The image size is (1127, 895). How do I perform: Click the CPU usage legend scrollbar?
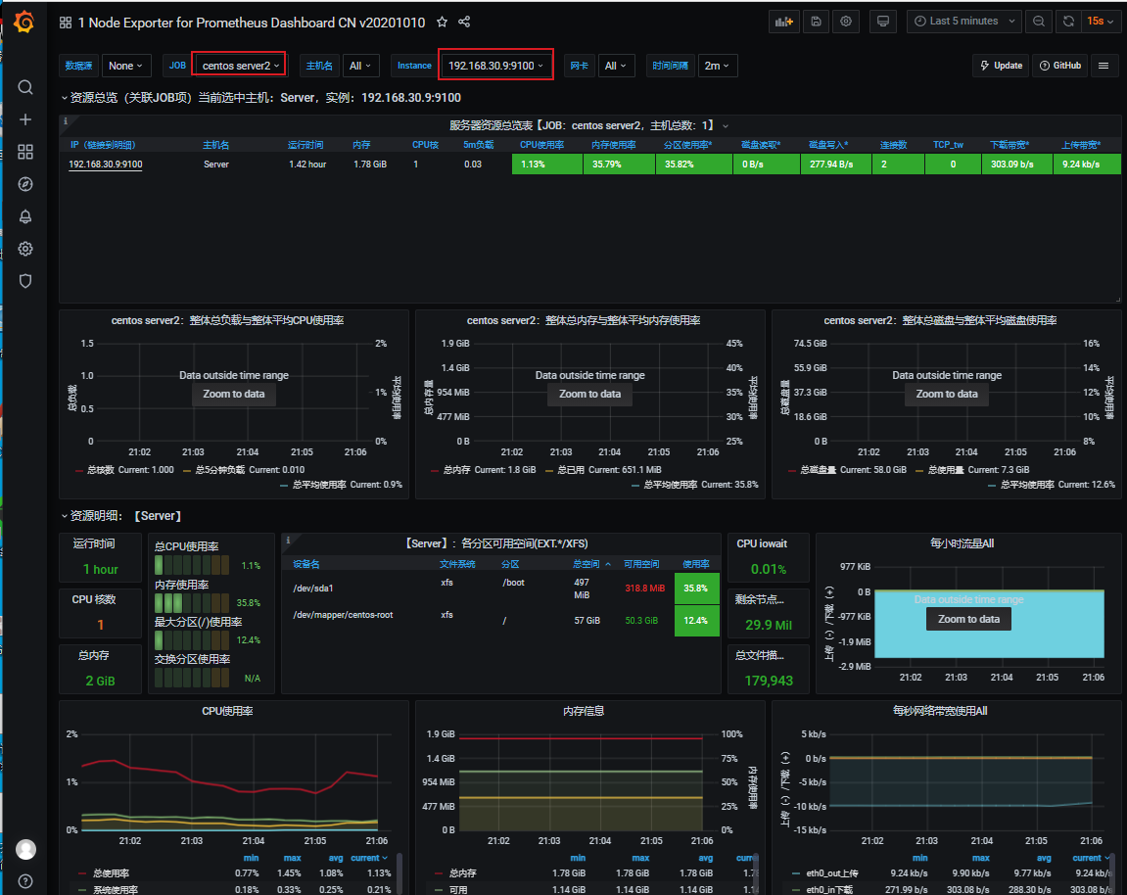[399, 873]
